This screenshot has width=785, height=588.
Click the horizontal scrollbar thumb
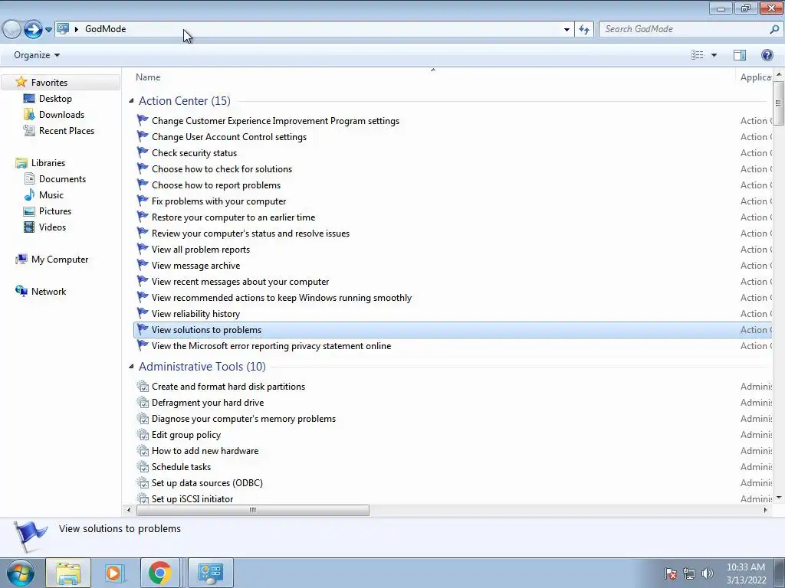coord(253,510)
